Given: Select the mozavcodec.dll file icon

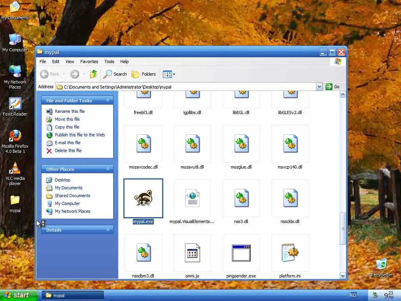Looking at the screenshot, I should coord(143,143).
